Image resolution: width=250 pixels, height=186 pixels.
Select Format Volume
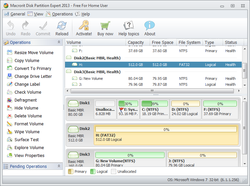[25, 124]
